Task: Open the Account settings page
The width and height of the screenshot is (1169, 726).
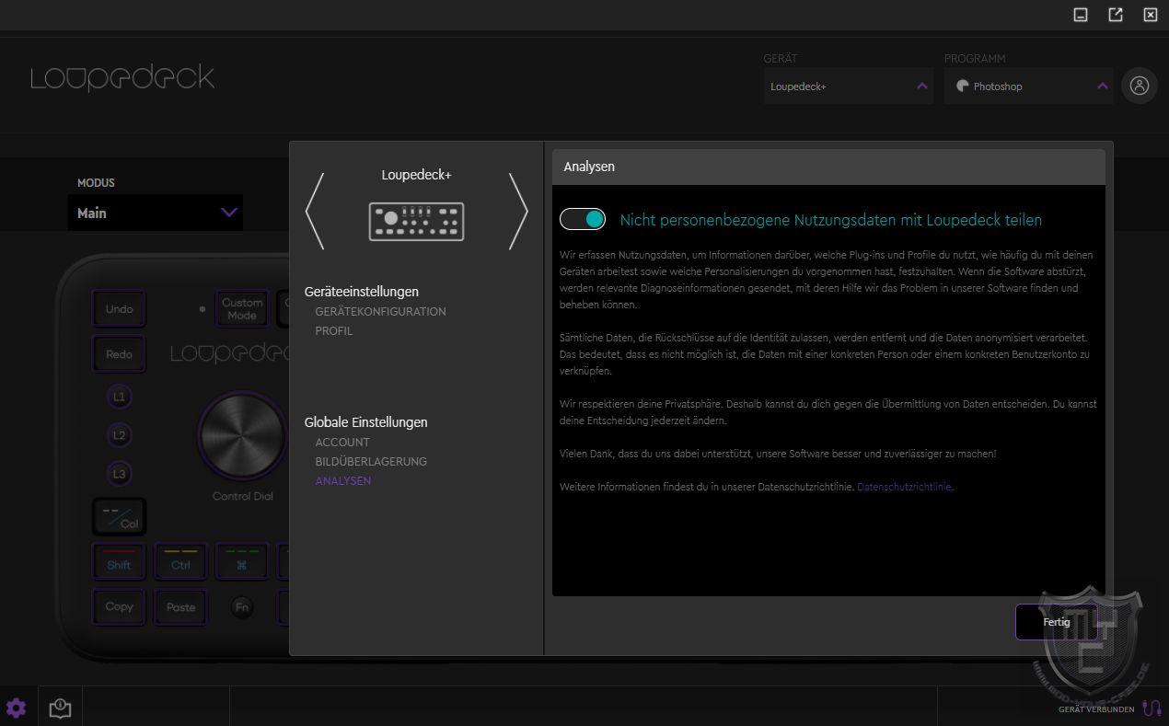Action: [342, 442]
